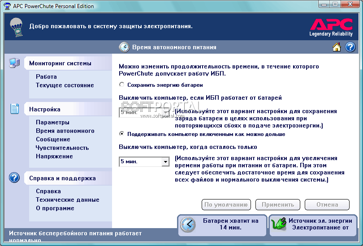Image resolution: width=363 pixels, height=246 pixels.
Task: Open Текущее состояние page
Action: pos(65,85)
